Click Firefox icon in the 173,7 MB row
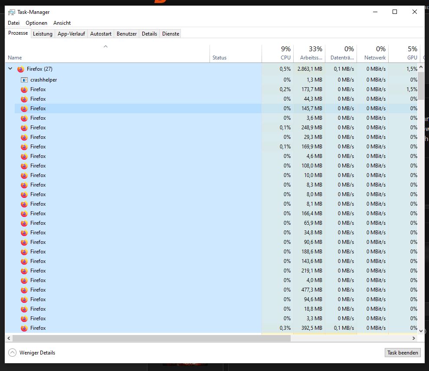The width and height of the screenshot is (429, 371). click(x=24, y=89)
